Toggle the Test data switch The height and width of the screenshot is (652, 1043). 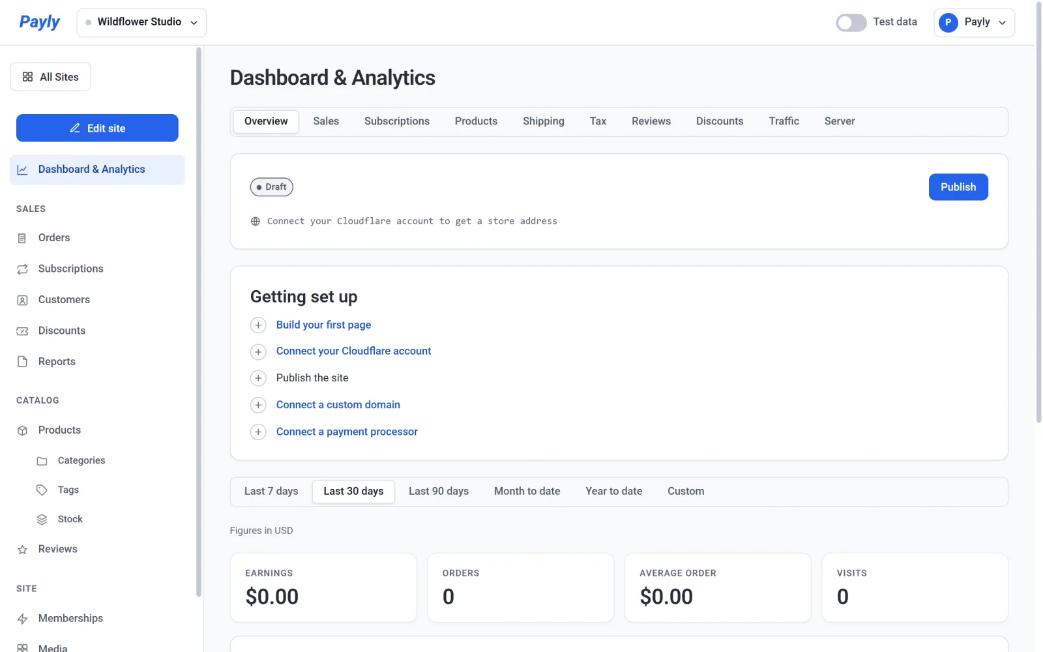(851, 22)
